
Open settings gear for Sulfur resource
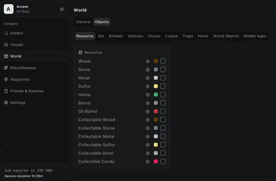tap(148, 86)
